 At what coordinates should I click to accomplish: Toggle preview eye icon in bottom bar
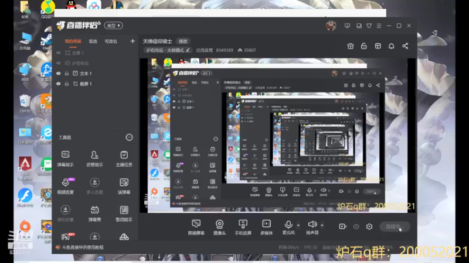point(356,227)
